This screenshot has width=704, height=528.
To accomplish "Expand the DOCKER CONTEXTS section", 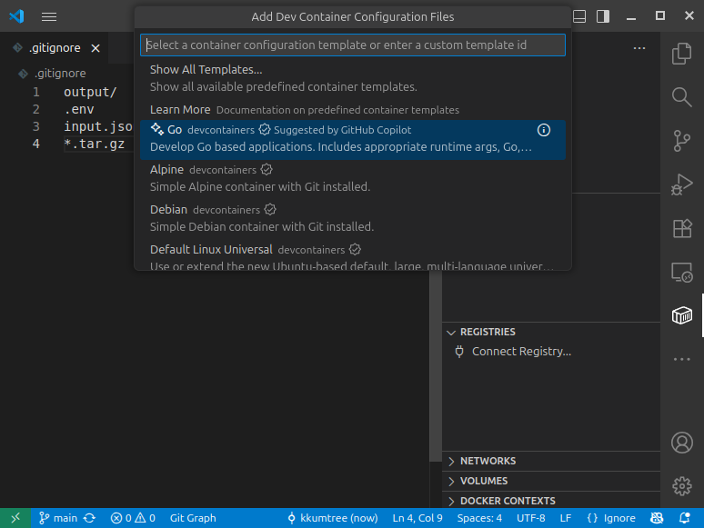I will 551,501.
